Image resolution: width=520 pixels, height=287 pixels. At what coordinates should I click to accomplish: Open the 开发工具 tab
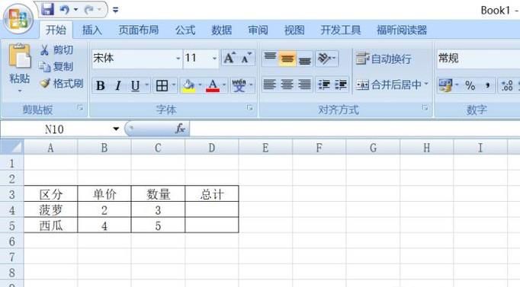(x=341, y=30)
